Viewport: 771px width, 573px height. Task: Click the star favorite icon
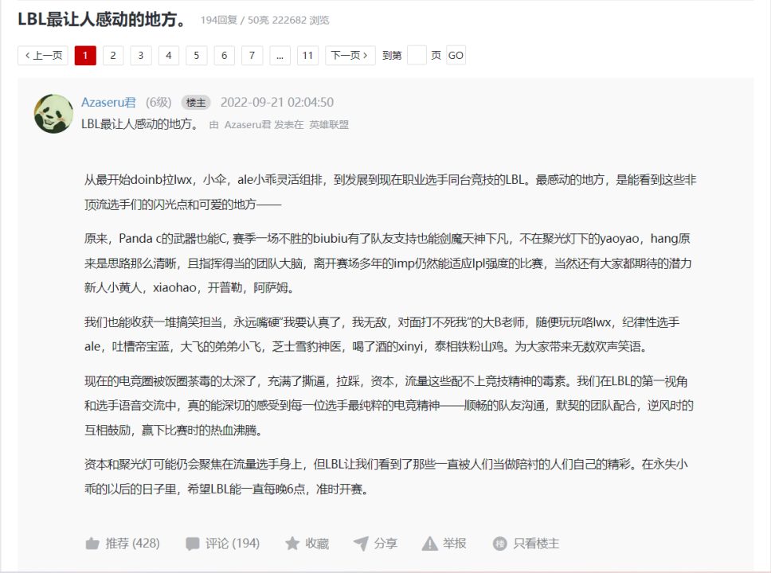(292, 544)
